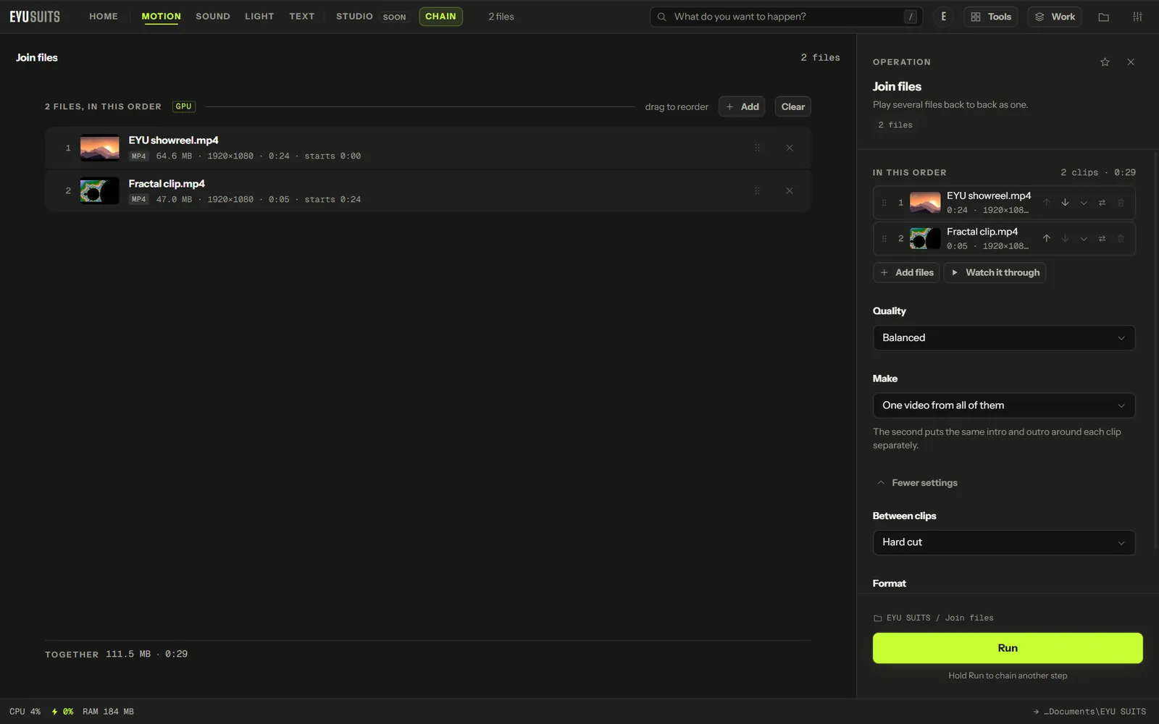Click Add above the file list
The width and height of the screenshot is (1159, 724).
[742, 106]
